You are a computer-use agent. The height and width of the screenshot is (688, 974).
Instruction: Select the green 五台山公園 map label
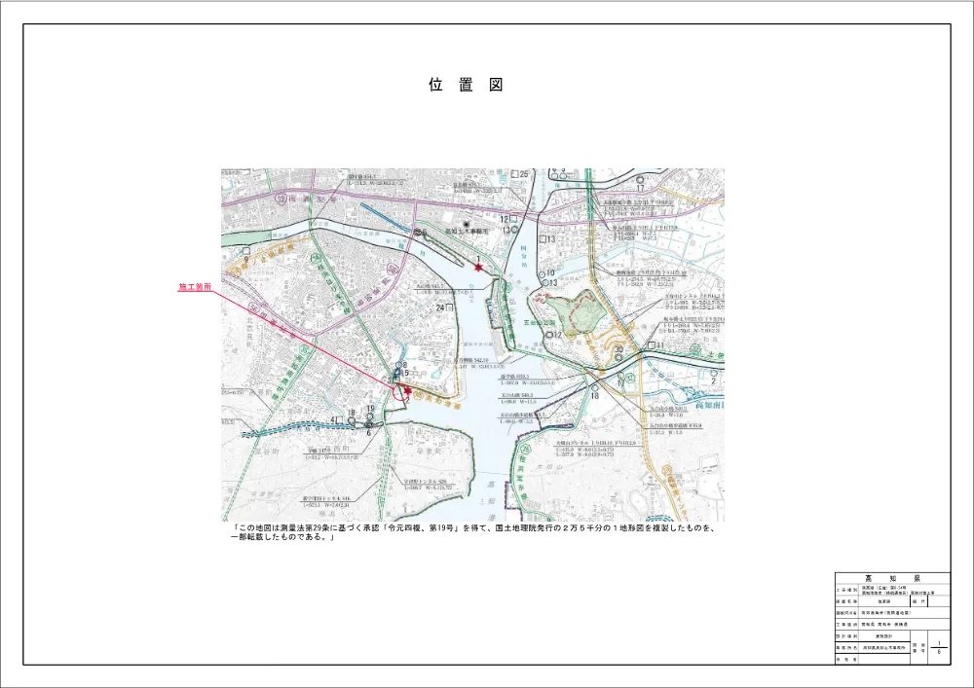click(540, 323)
